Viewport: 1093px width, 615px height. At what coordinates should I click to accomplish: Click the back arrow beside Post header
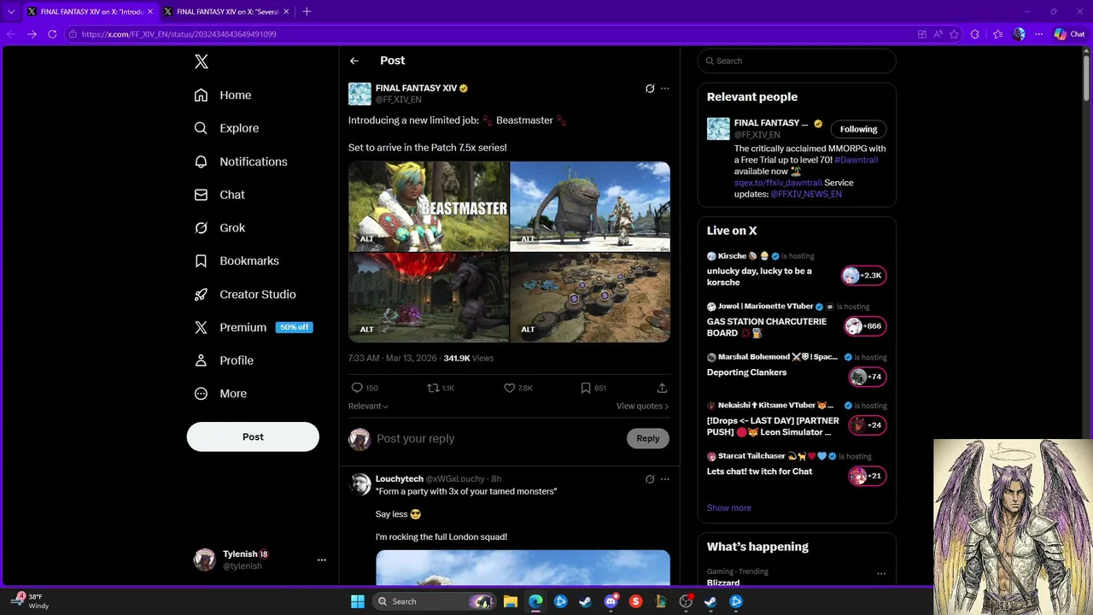pos(354,61)
